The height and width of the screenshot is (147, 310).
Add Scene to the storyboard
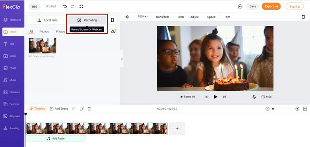(59, 109)
